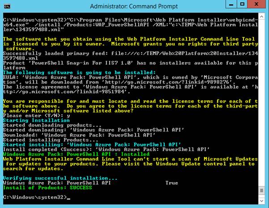269x208 pixels.
Task: Click the scrollbar down arrow
Action: [261, 201]
